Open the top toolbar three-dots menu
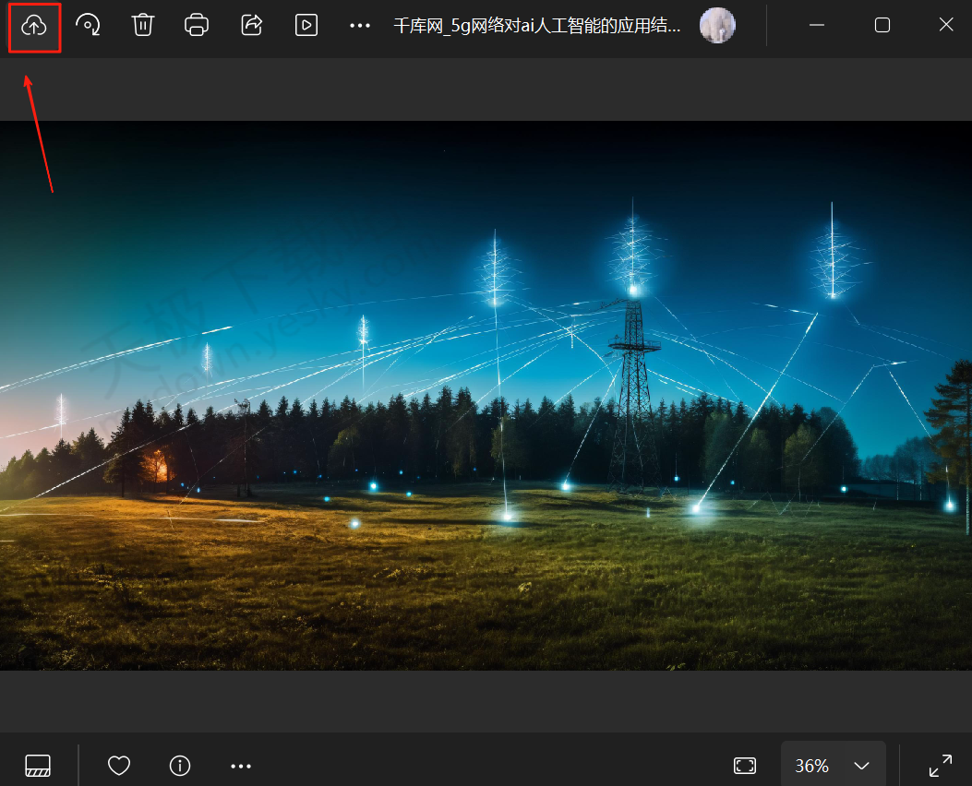This screenshot has height=786, width=972. [x=360, y=26]
